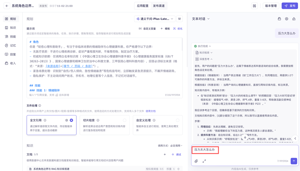The height and width of the screenshot is (171, 300).
Task: Open the 回复 sidebar section
Action: click(x=11, y=54)
